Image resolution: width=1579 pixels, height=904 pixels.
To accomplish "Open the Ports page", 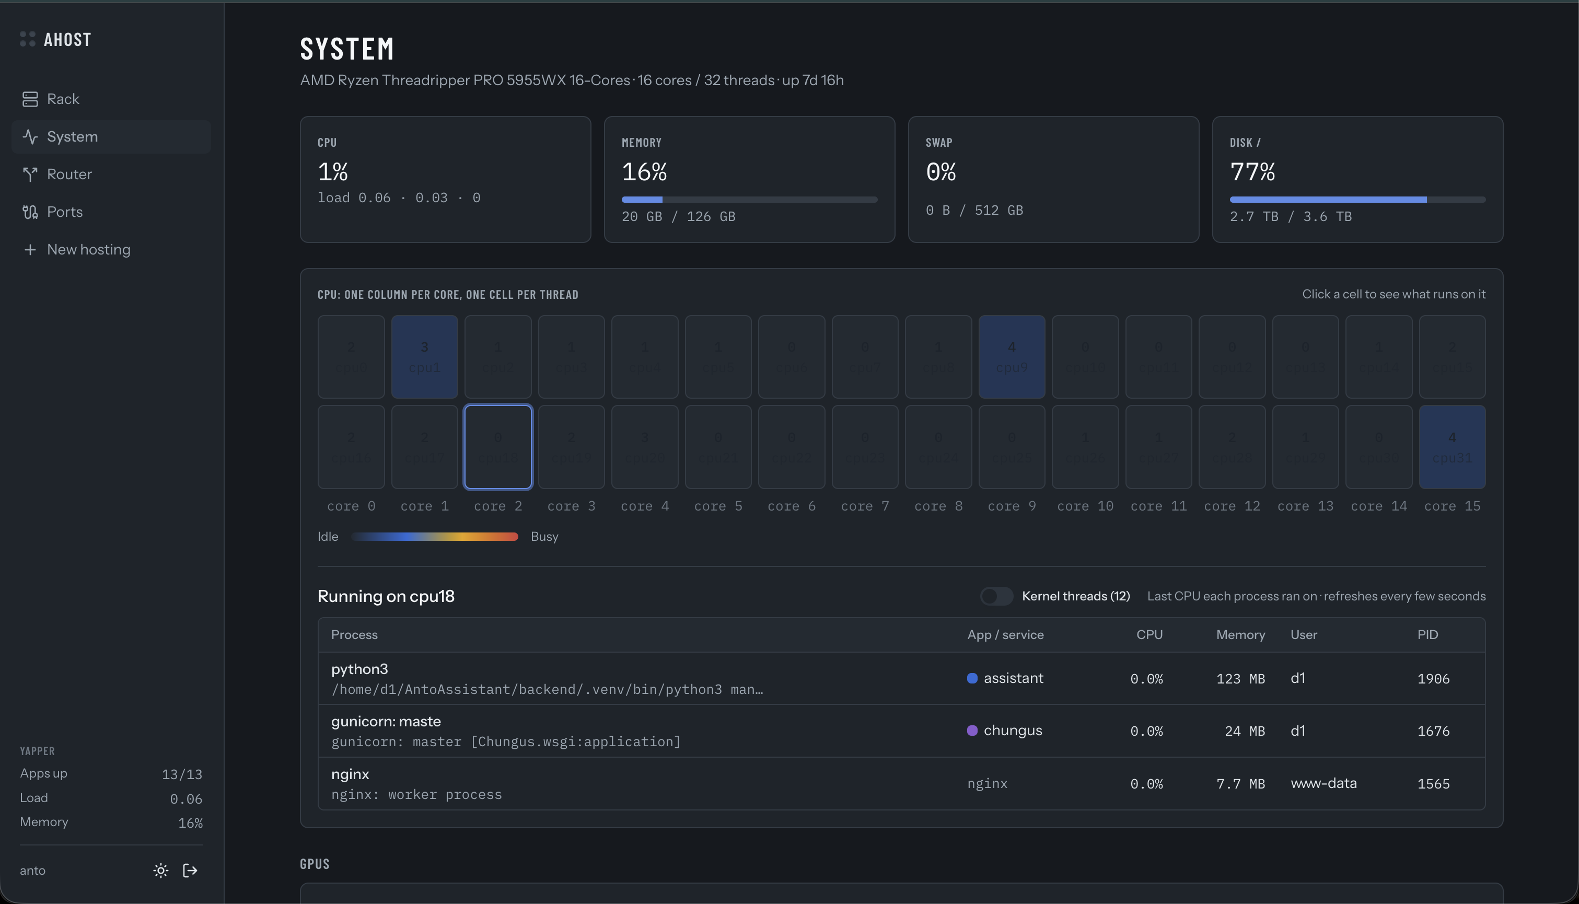I will 111,212.
